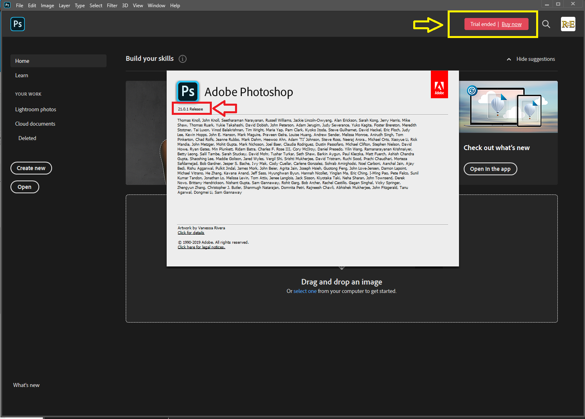
Task: Collapse suggestions with the chevron arrow
Action: 509,59
